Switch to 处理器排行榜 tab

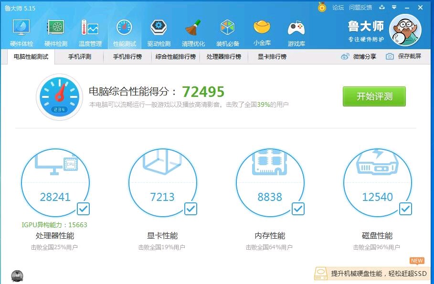point(223,57)
